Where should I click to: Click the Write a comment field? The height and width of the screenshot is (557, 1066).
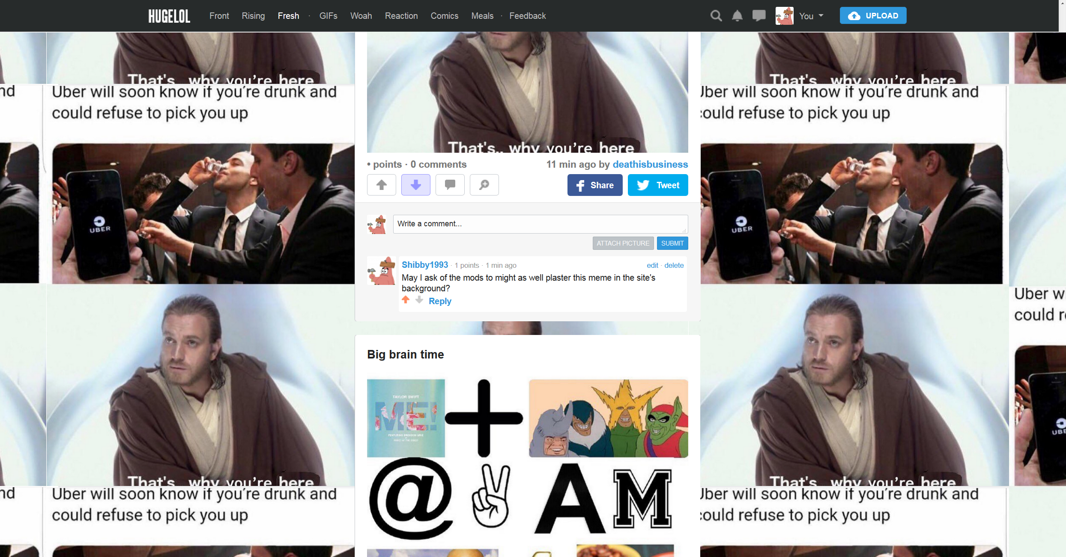(540, 224)
